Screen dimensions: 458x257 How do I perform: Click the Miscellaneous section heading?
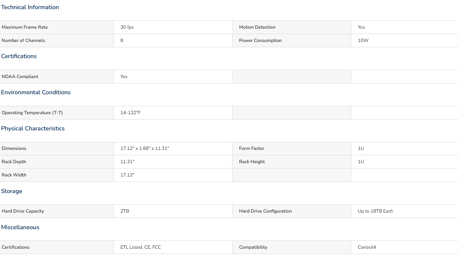pyautogui.click(x=20, y=227)
